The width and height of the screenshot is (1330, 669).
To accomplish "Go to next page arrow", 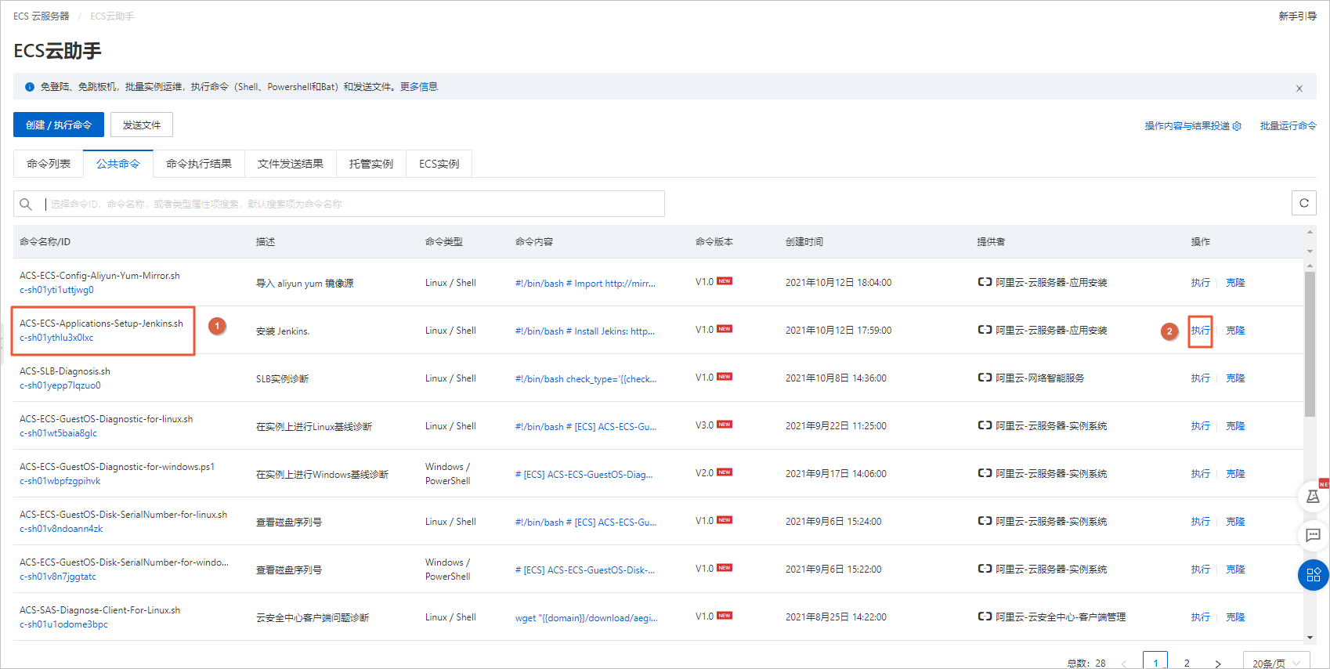I will 1218,664.
